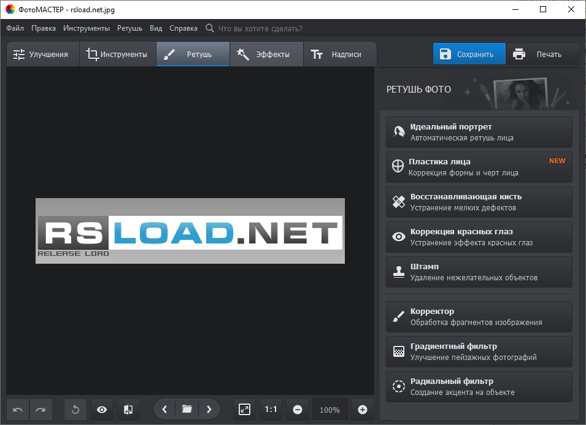Toggle the eye preview of original
This screenshot has height=425, width=586.
[102, 410]
